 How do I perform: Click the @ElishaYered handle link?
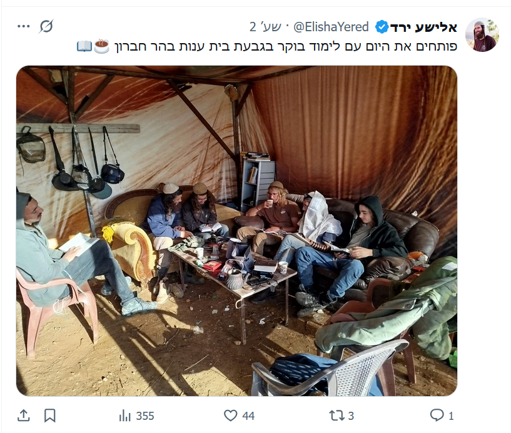tap(331, 27)
